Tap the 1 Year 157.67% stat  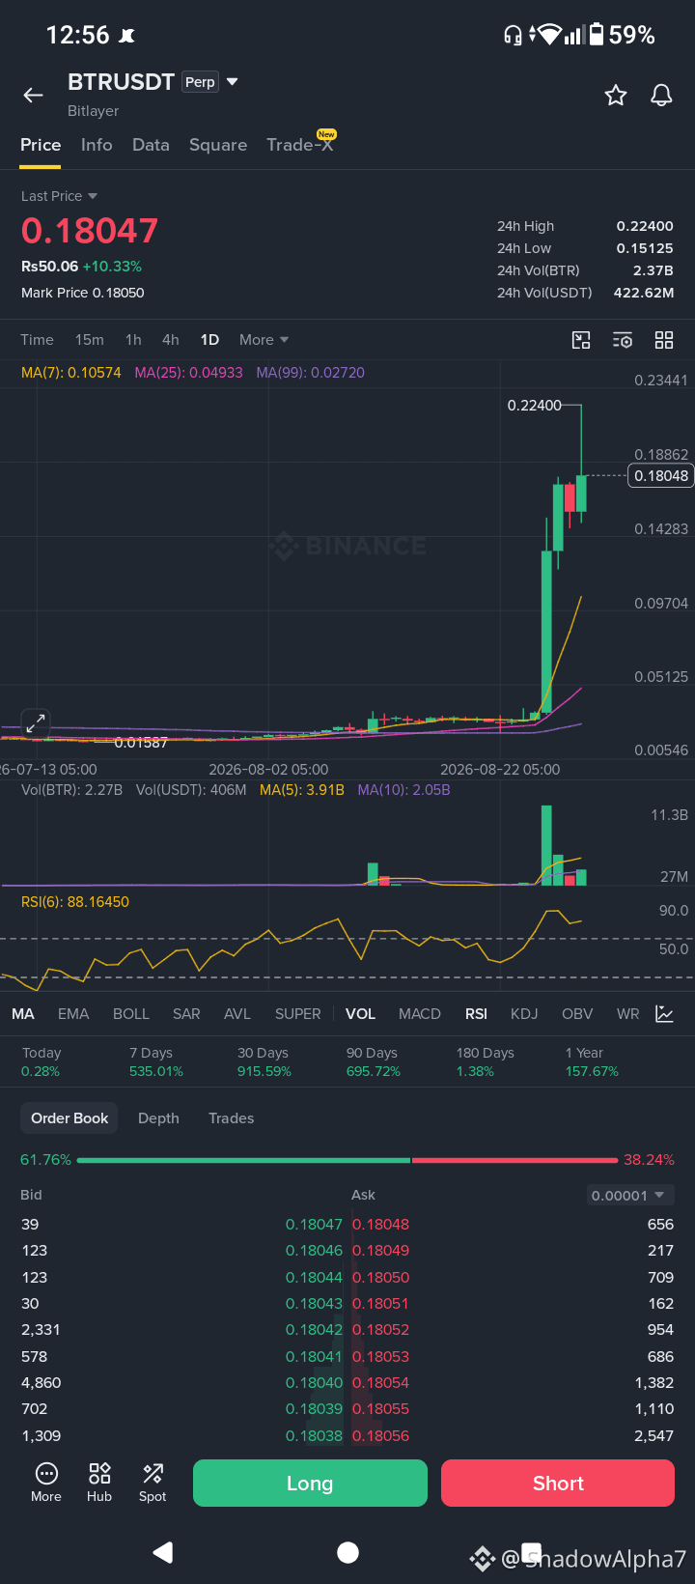click(592, 1061)
